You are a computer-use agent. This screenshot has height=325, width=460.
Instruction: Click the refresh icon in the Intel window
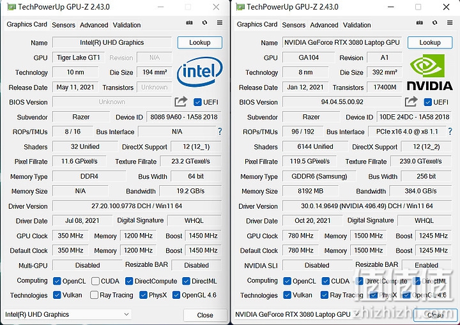coord(205,22)
